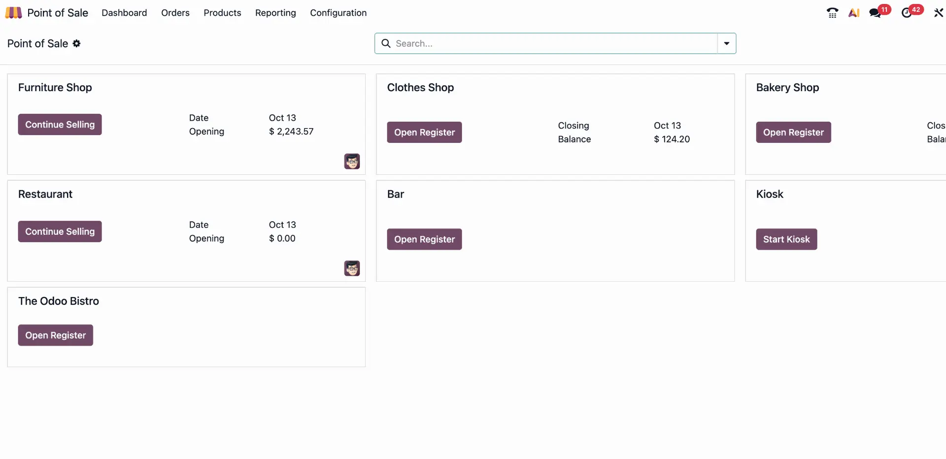Go to the Products menu

[x=222, y=13]
